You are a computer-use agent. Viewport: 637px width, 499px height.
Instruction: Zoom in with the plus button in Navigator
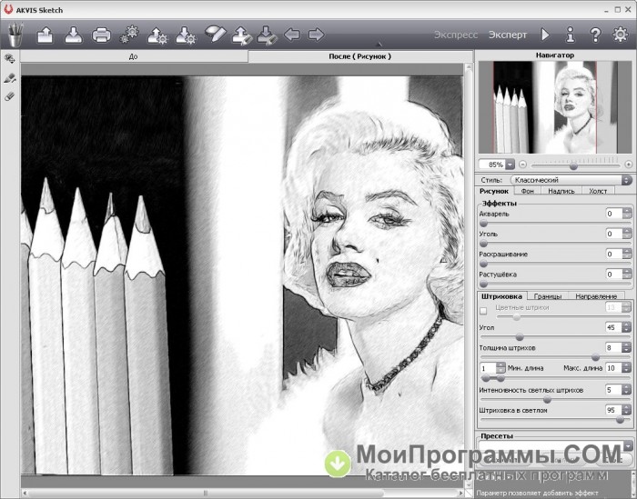coord(629,165)
